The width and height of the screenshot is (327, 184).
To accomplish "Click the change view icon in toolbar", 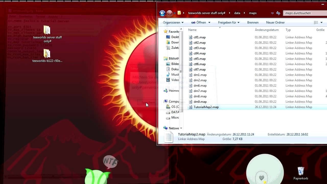I will tap(316, 22).
